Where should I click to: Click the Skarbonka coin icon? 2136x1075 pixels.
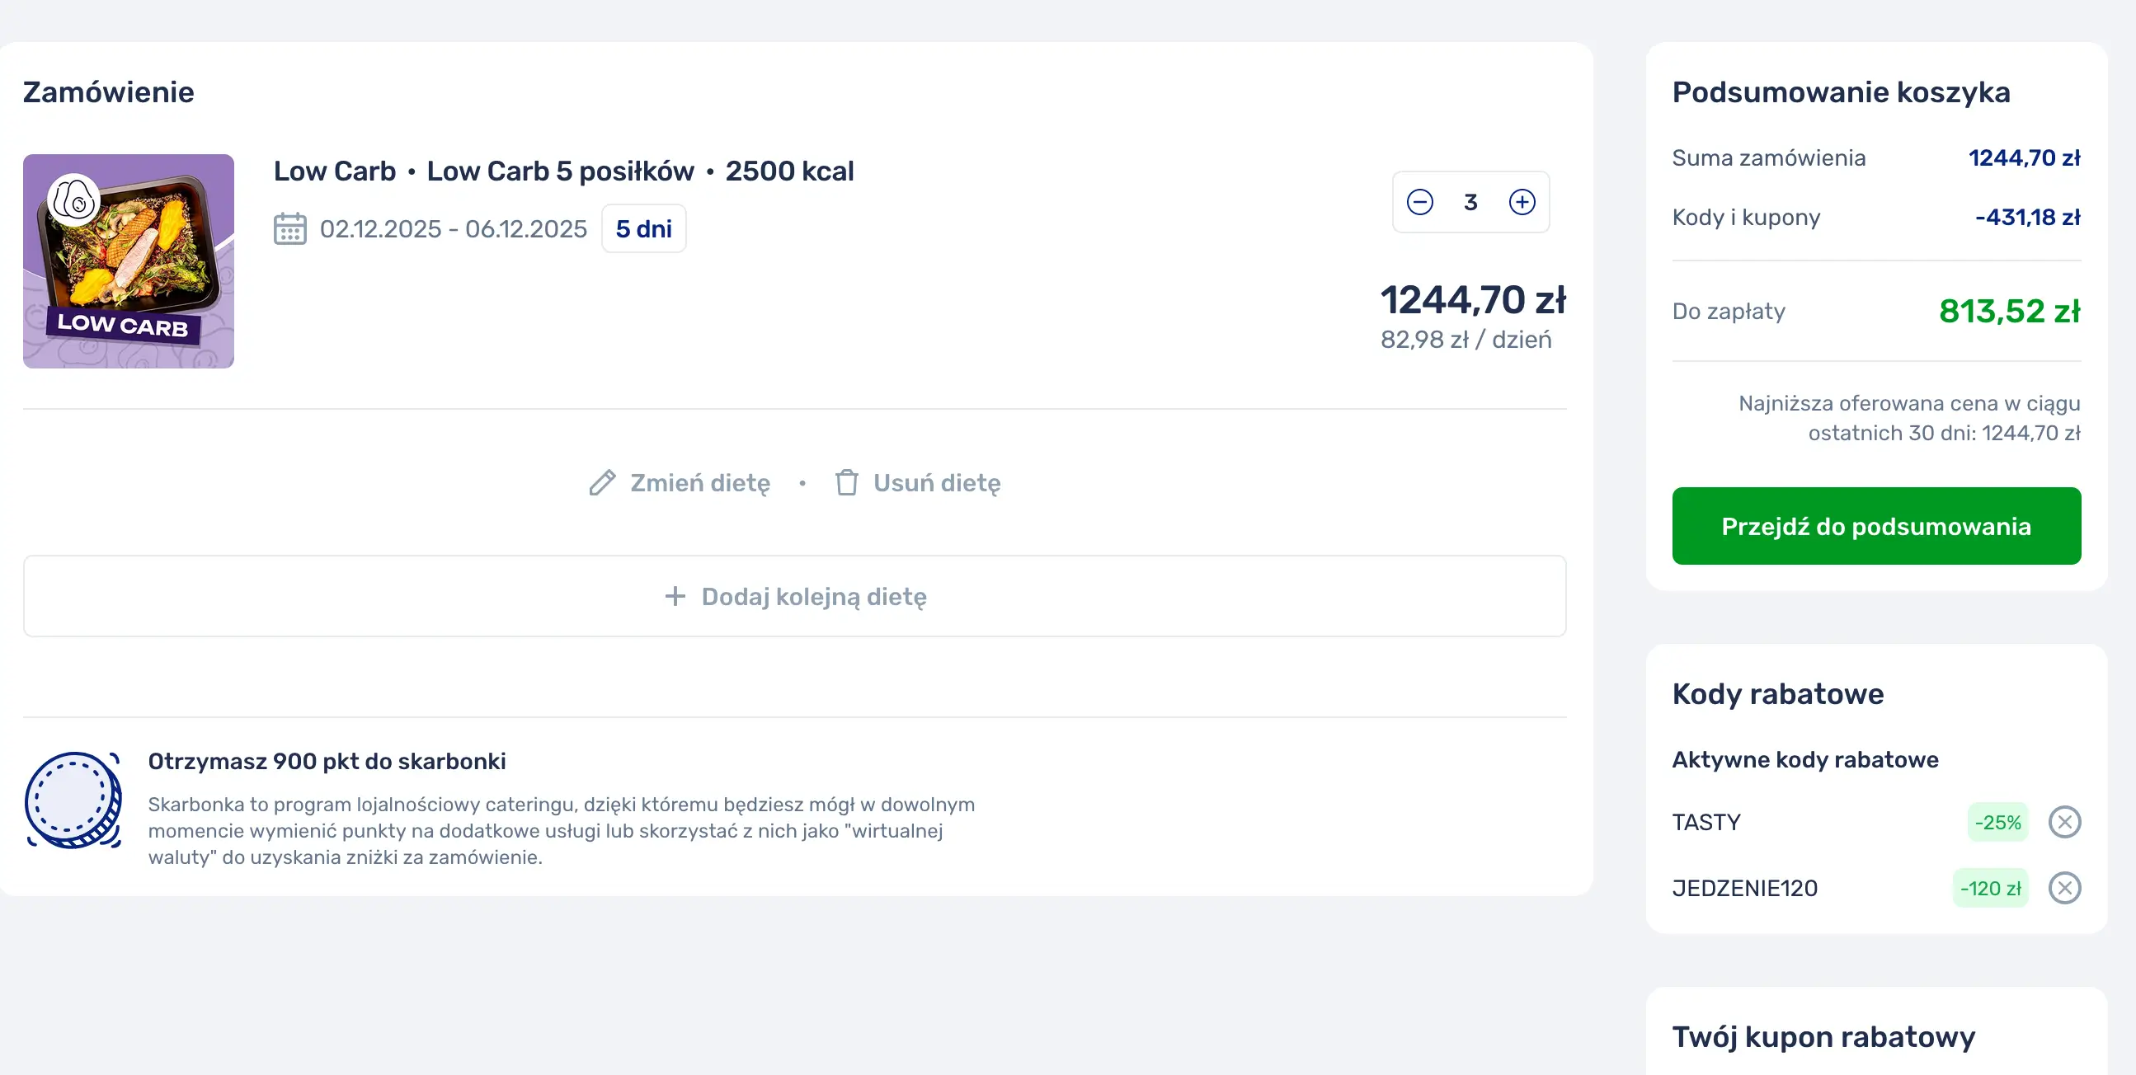pos(73,800)
